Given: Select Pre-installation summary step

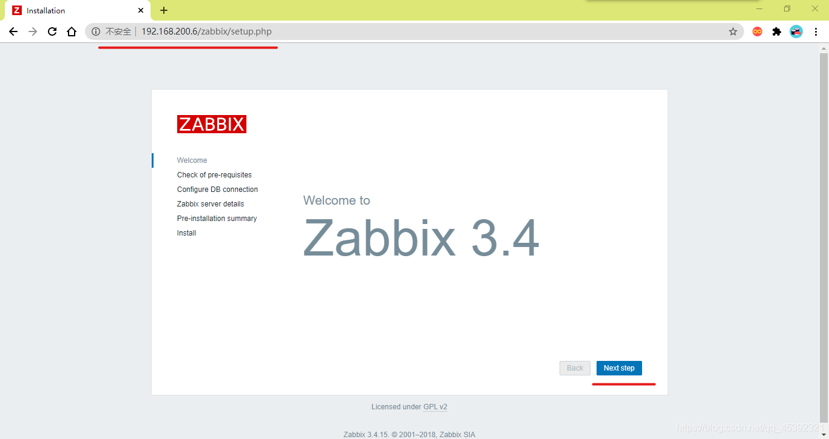Looking at the screenshot, I should pos(217,219).
